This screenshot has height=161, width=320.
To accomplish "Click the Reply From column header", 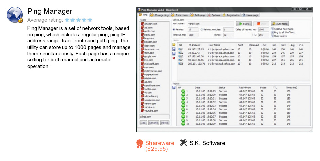I will point(244,88).
